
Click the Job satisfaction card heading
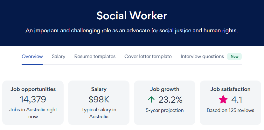pos(230,89)
